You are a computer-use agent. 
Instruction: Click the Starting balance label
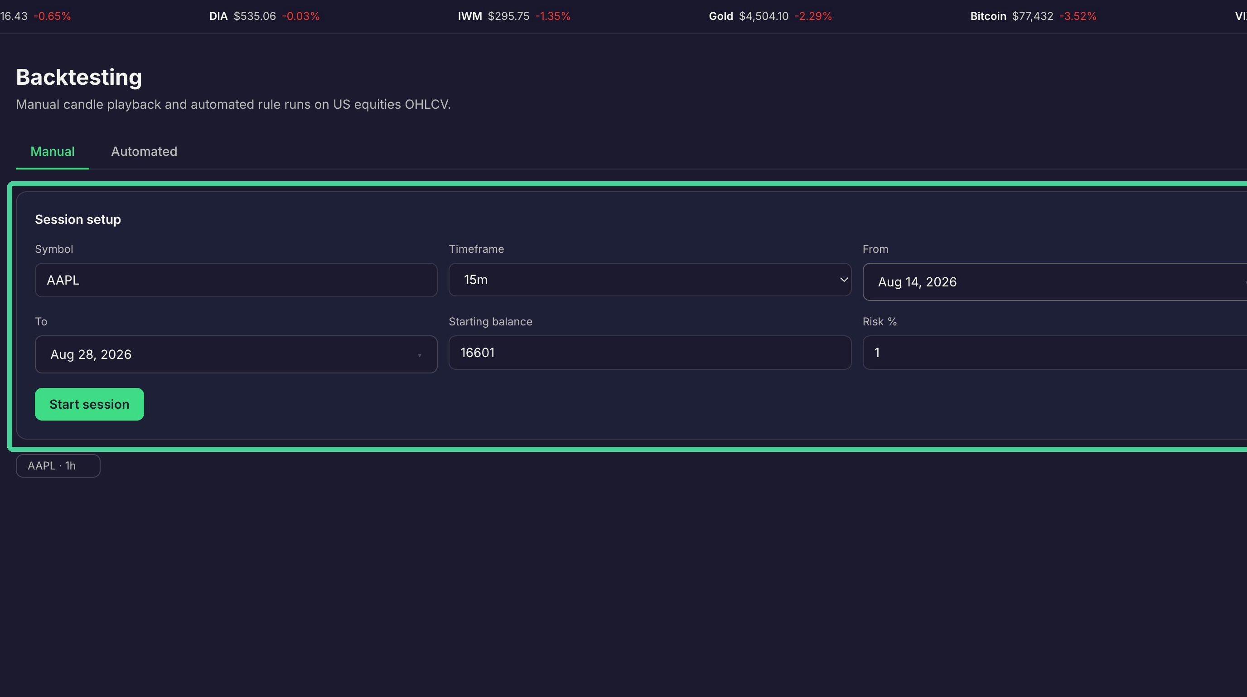tap(490, 322)
